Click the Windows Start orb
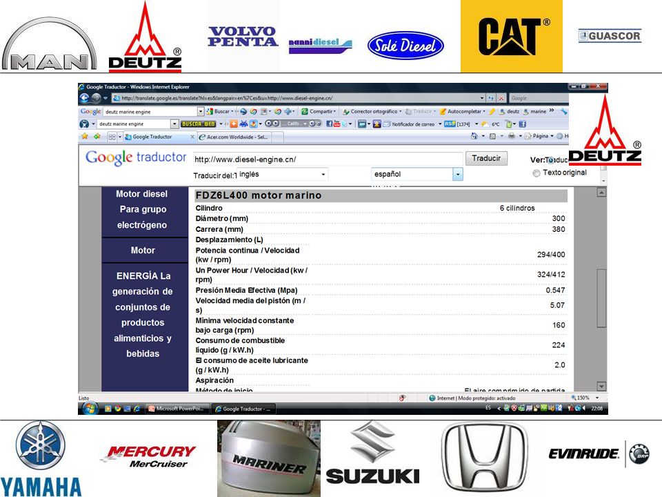 click(x=90, y=408)
